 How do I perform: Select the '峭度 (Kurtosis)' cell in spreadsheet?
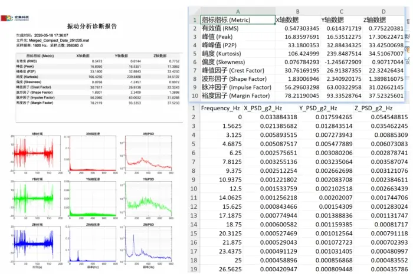(238, 54)
